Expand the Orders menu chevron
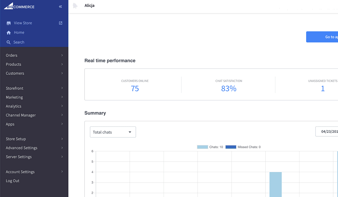This screenshot has height=197, width=338. [62, 55]
